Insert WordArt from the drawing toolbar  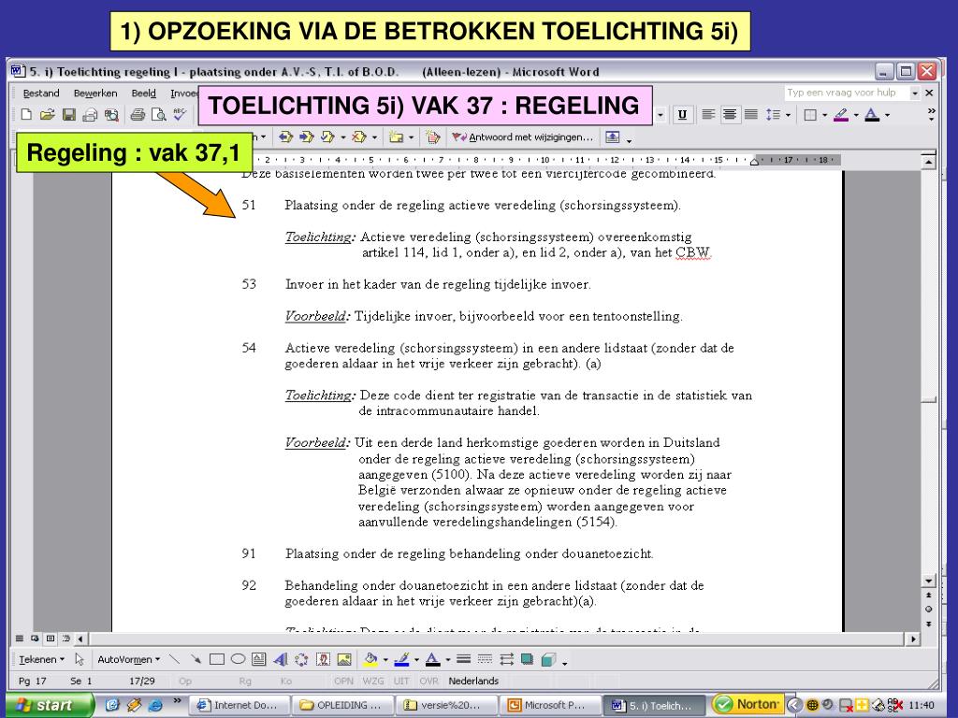281,659
